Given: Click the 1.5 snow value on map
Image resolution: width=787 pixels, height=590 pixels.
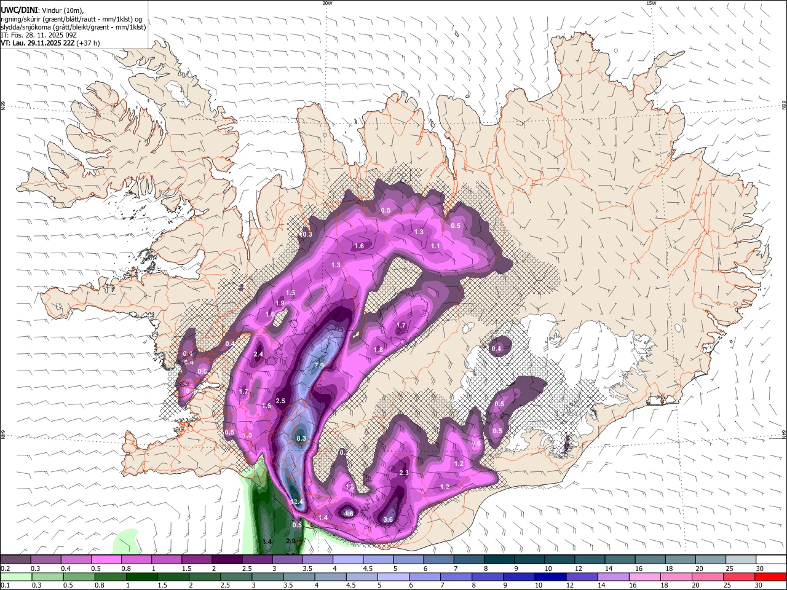Looking at the screenshot, I should 291,293.
